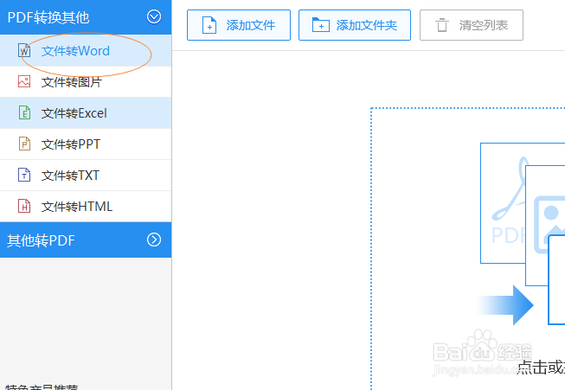Viewport: 565px width, 390px height.
Task: Click the 清空列表 button
Action: pos(472,25)
